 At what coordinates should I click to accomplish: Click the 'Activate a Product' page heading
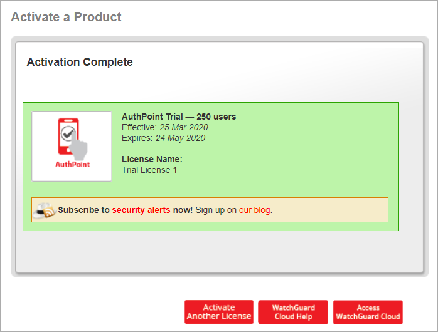click(x=67, y=17)
